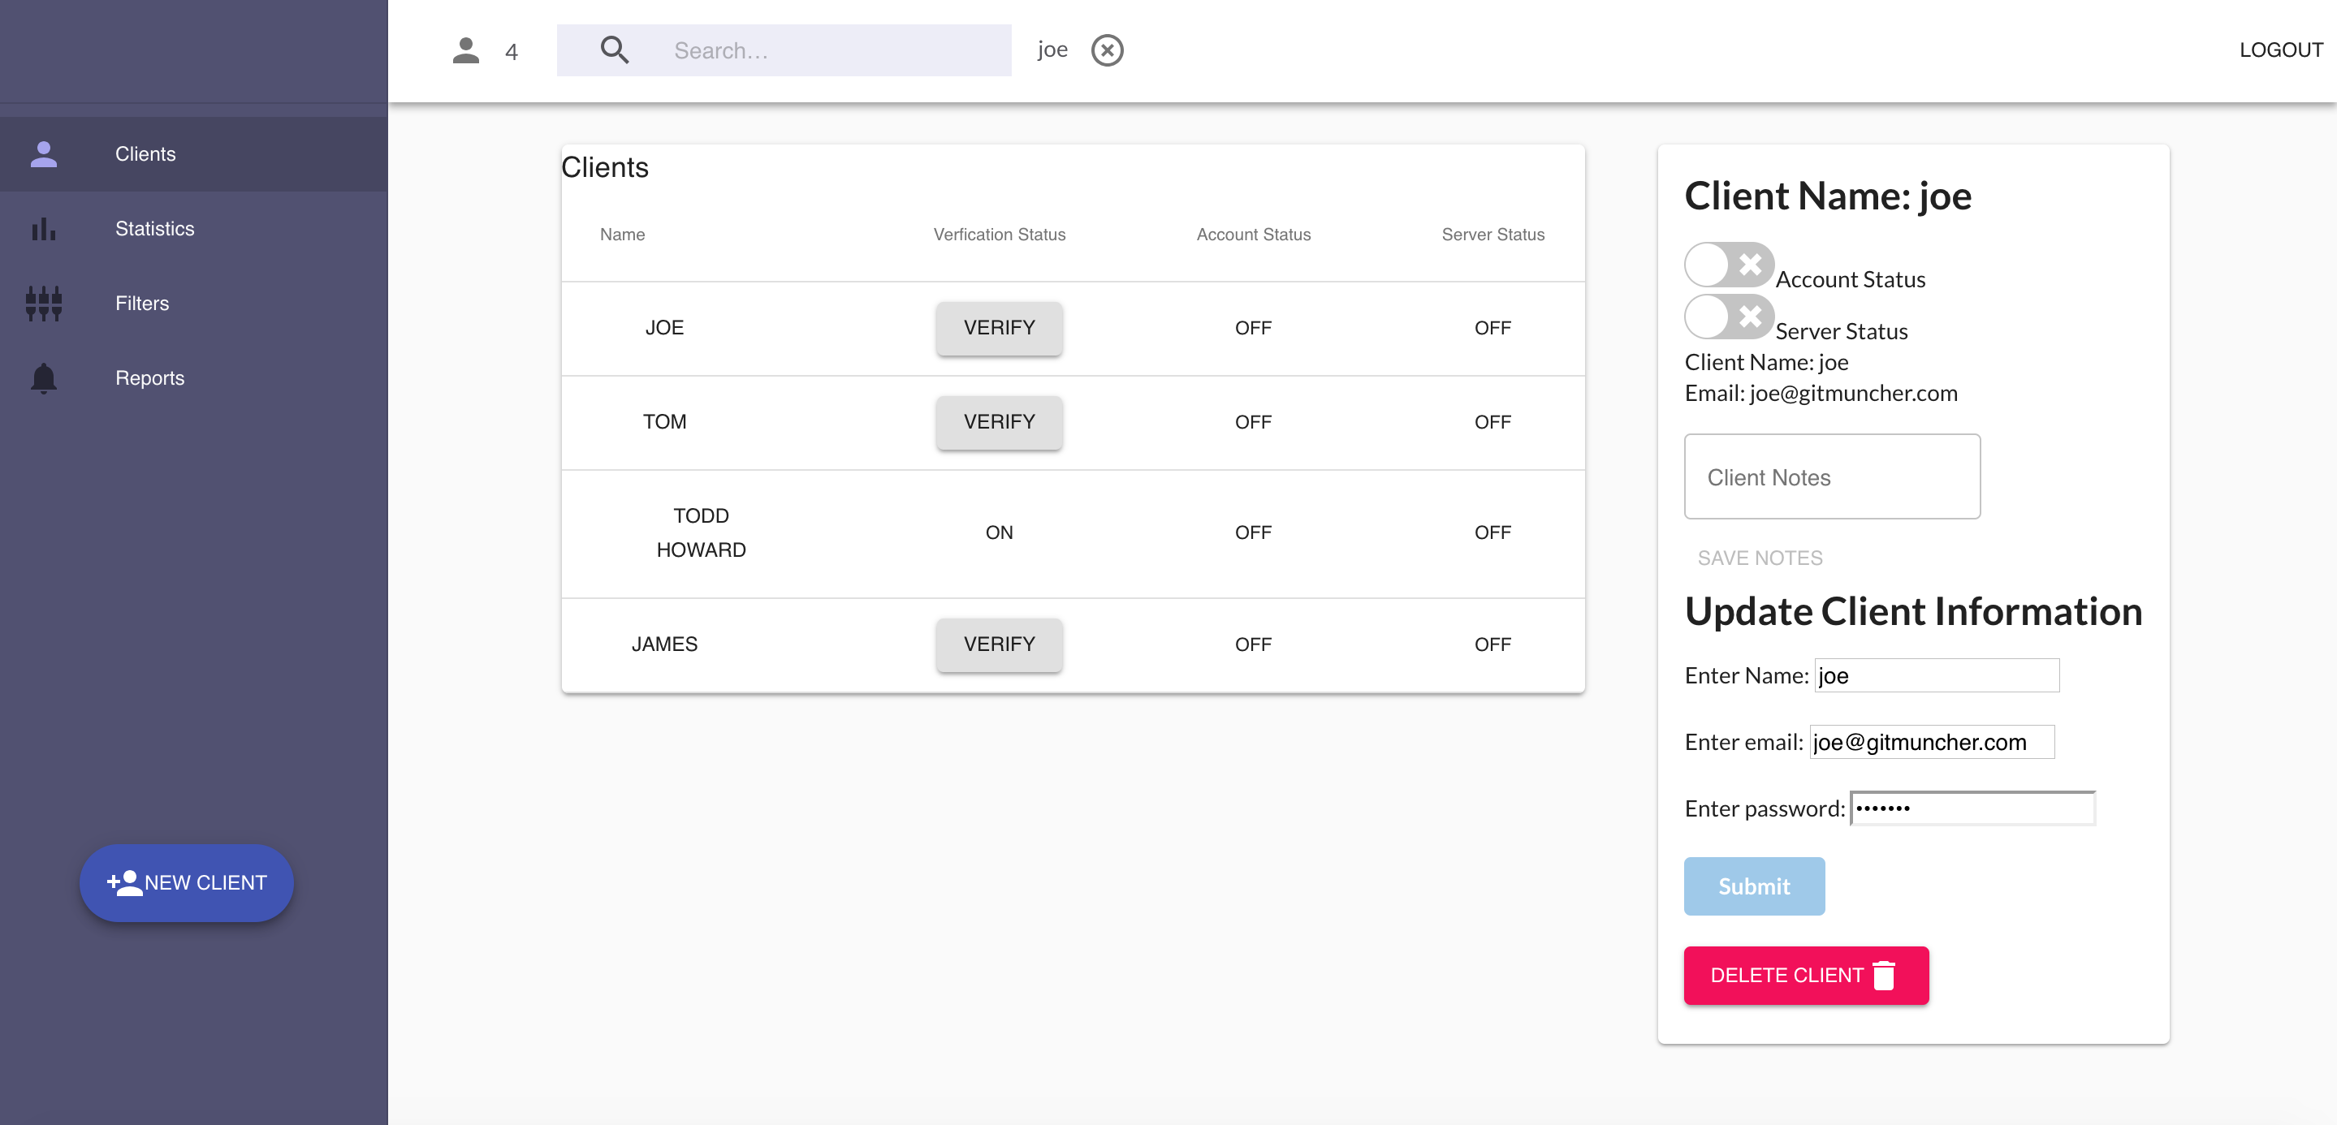Click the Enter password field
Viewport: 2337px width, 1125px height.
[x=1972, y=808]
